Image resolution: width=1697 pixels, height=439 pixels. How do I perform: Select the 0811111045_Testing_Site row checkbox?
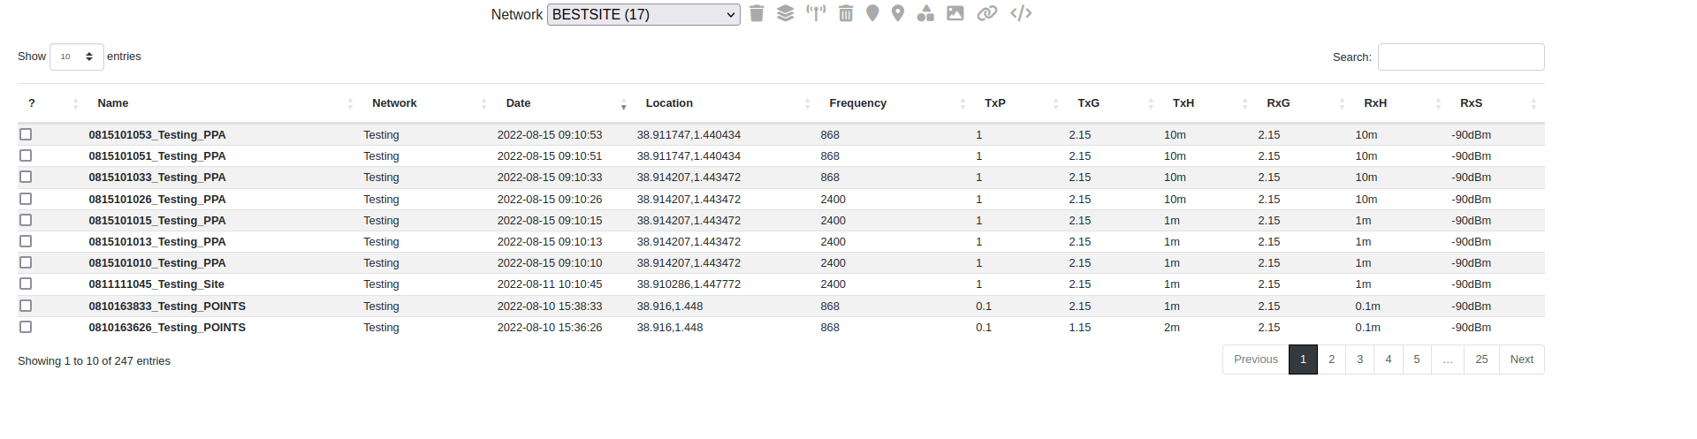[26, 284]
